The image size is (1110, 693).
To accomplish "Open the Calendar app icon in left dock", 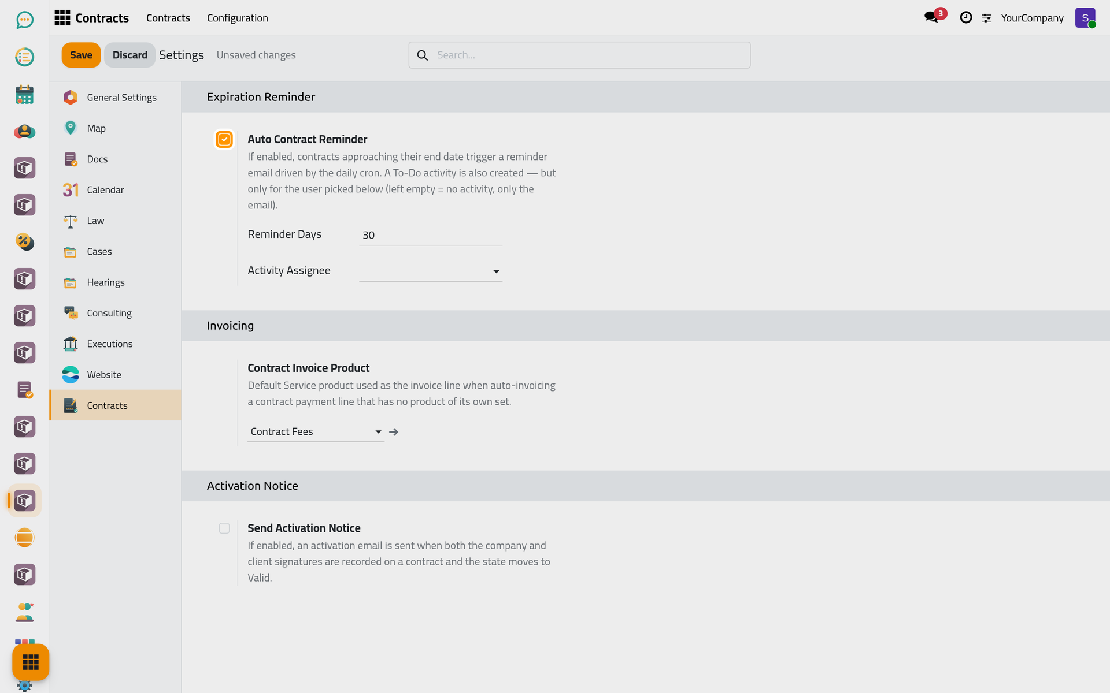I will point(24,94).
